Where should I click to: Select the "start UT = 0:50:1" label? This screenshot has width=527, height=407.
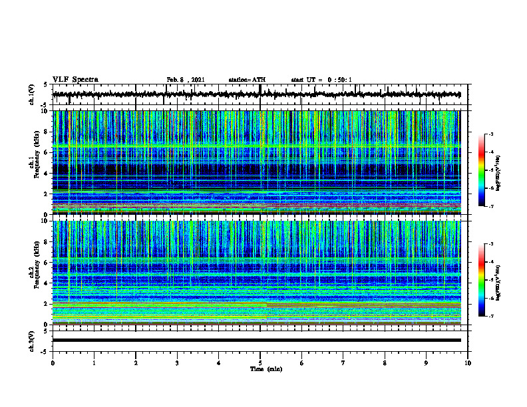click(321, 80)
